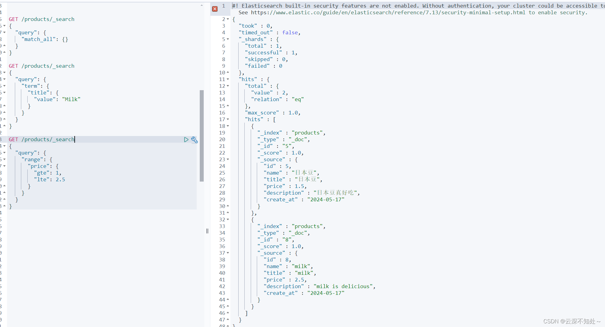605x327 pixels.
Task: Click the "price" : 2.5 line
Action: coord(285,280)
